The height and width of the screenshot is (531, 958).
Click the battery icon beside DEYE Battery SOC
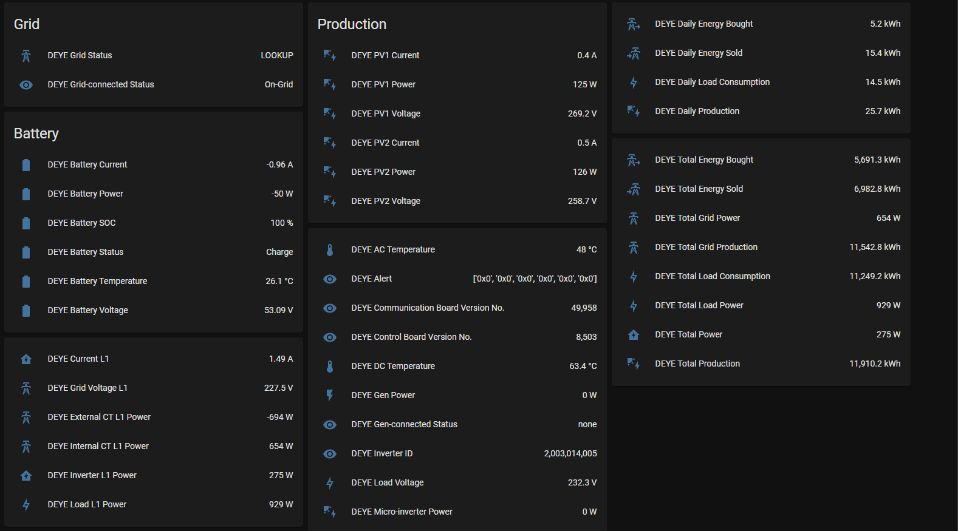[26, 223]
